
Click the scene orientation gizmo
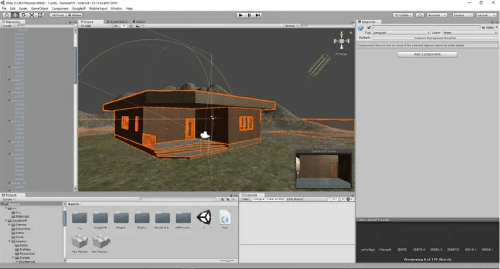342,41
